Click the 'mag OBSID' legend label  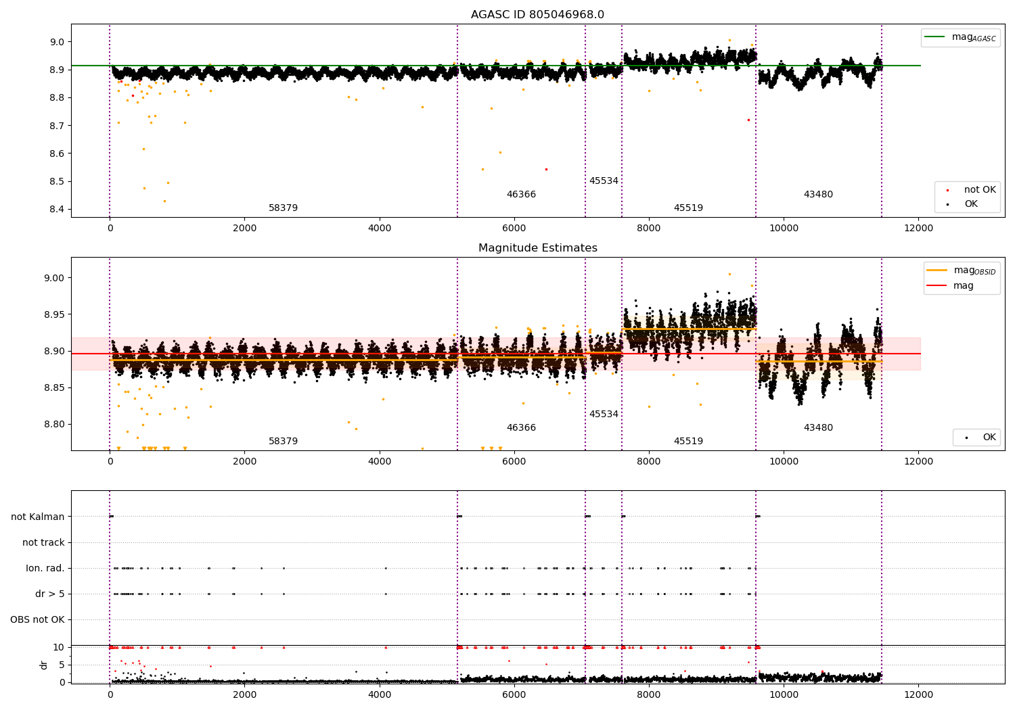pyautogui.click(x=975, y=271)
